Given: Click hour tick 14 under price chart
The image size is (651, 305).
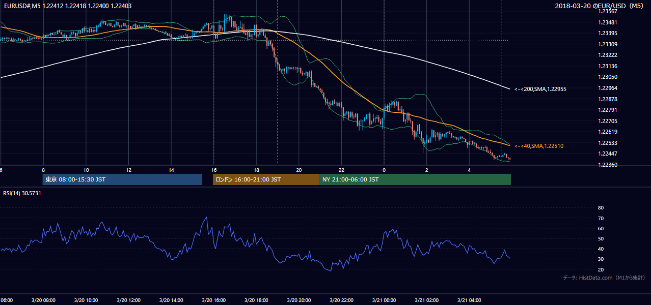Looking at the screenshot, I should point(171,170).
